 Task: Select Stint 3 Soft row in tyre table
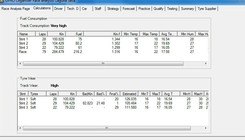click(113, 107)
